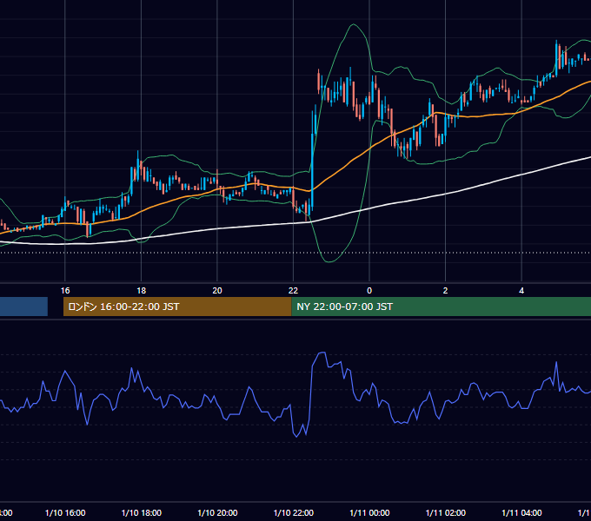This screenshot has height=521, width=591.
Task: Click the 18 hour label on chart axis
Action: click(142, 291)
